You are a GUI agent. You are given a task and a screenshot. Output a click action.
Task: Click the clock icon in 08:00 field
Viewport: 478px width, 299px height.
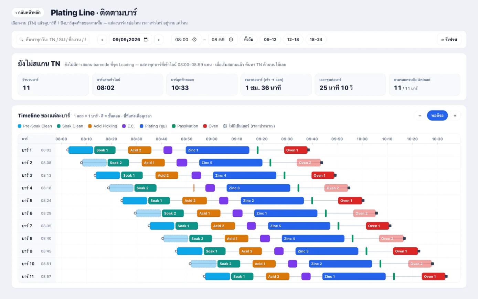(x=194, y=40)
